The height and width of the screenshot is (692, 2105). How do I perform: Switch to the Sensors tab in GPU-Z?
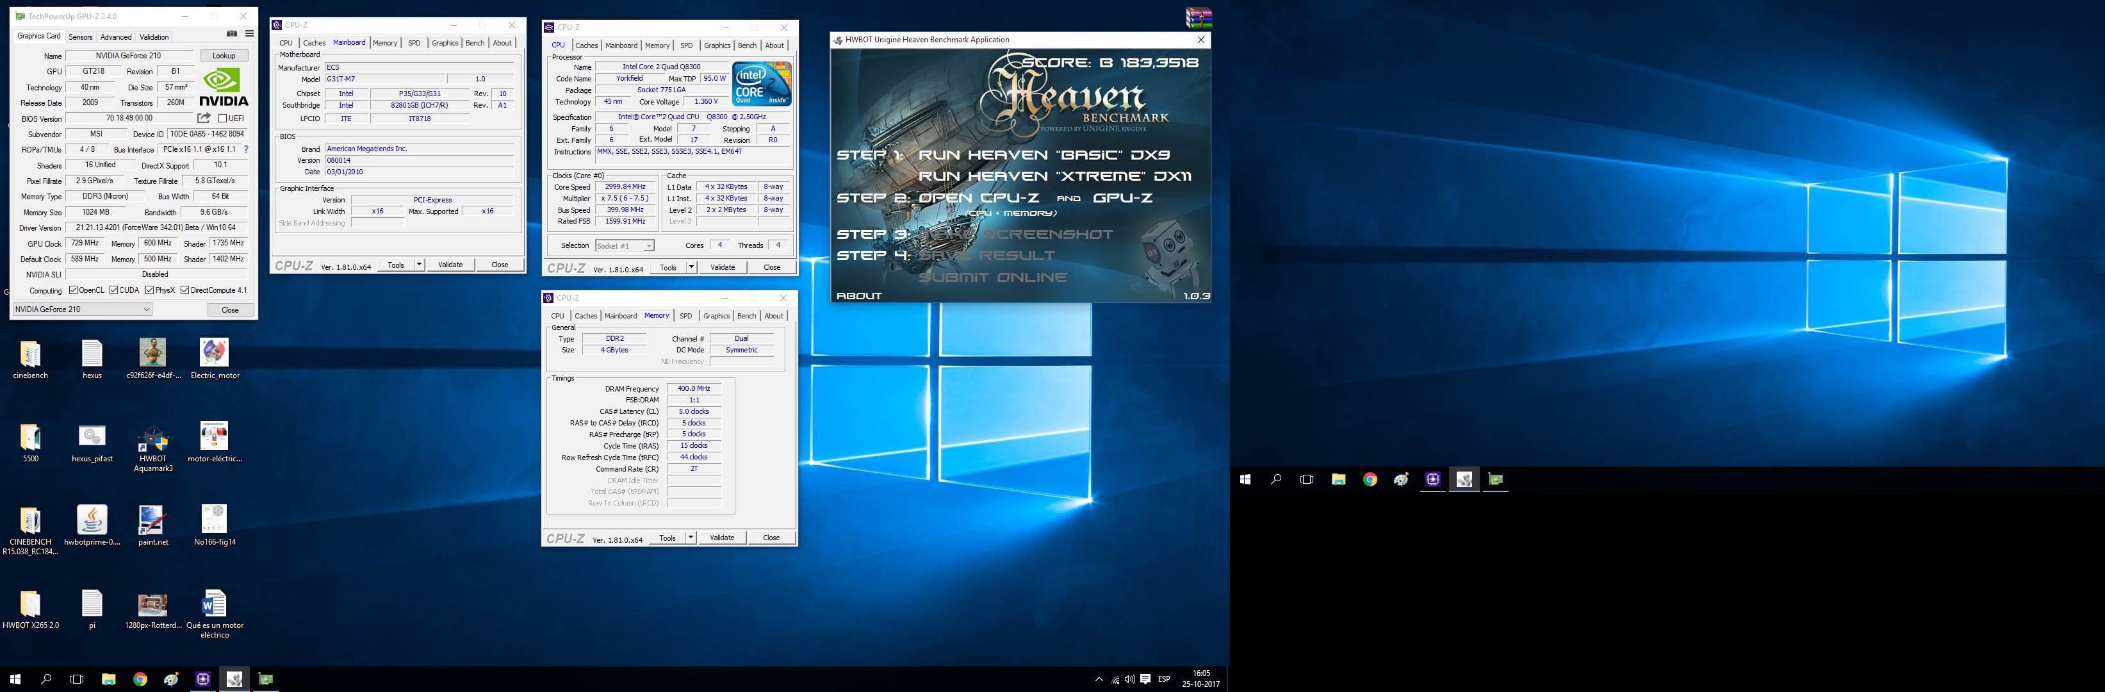tap(80, 37)
